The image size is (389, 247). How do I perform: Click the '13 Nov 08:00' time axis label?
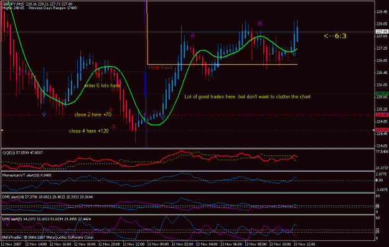[256, 245]
